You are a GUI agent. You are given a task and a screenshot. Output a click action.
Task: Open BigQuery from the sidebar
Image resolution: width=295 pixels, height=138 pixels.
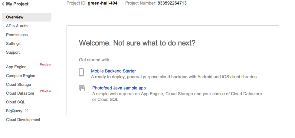14,111
